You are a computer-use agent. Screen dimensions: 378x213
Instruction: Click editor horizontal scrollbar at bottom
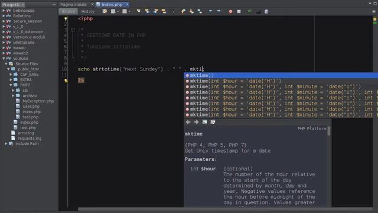pyautogui.click(x=225, y=209)
